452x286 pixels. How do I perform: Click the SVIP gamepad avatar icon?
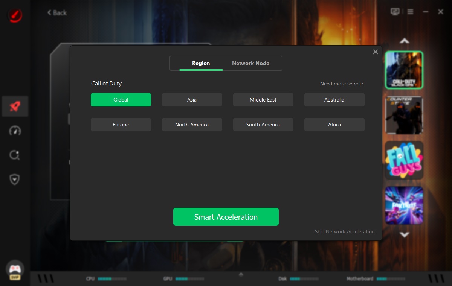click(15, 271)
